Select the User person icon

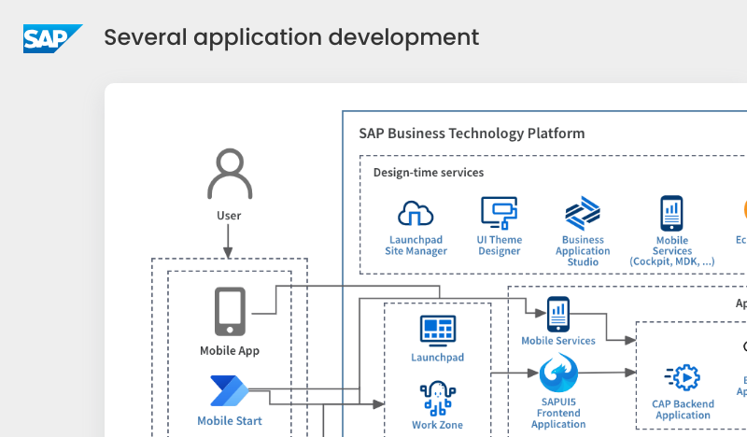(229, 175)
